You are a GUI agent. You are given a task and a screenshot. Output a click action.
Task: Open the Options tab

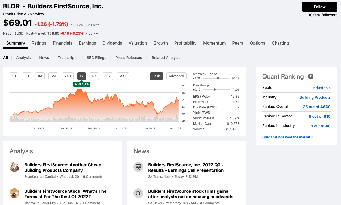point(258,43)
